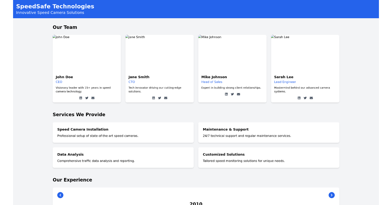Image resolution: width=392 pixels, height=205 pixels.
Task: Click the next arrow in Our Experience carousel
Action: coord(332,195)
